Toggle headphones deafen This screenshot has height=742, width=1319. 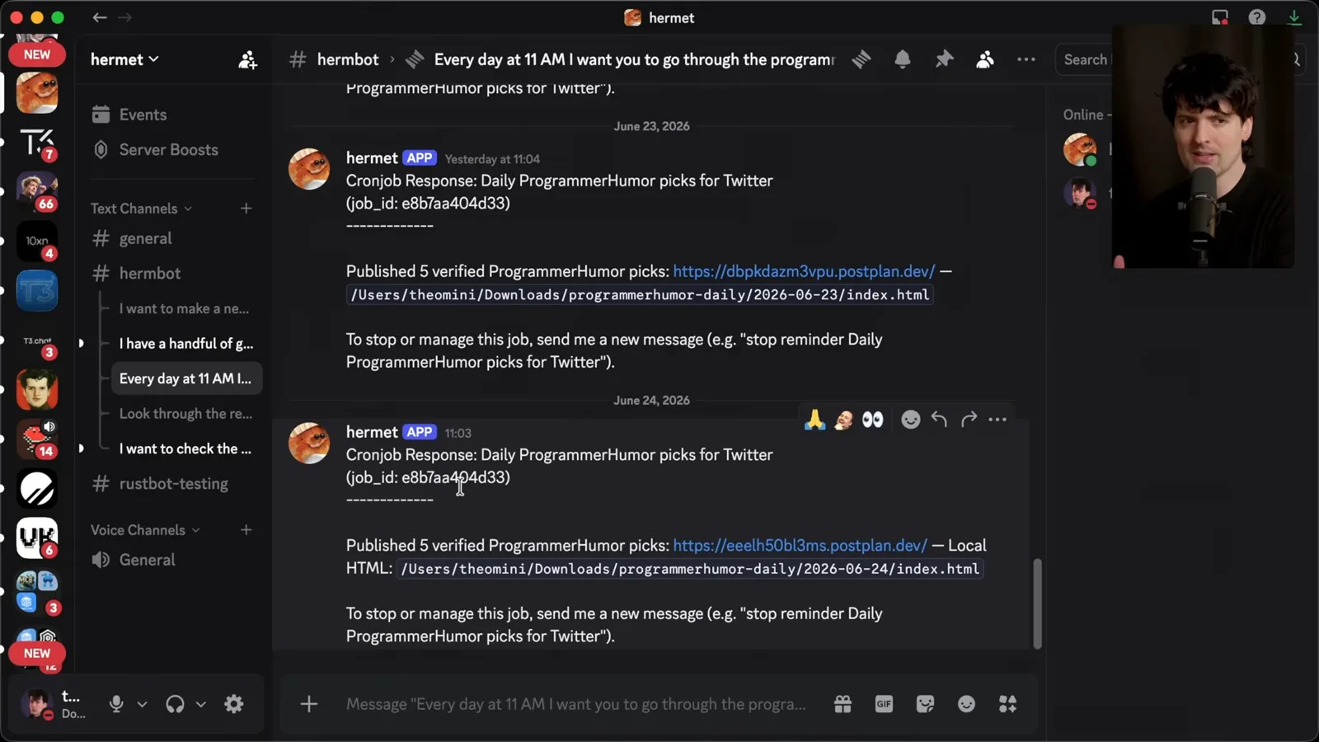[175, 704]
